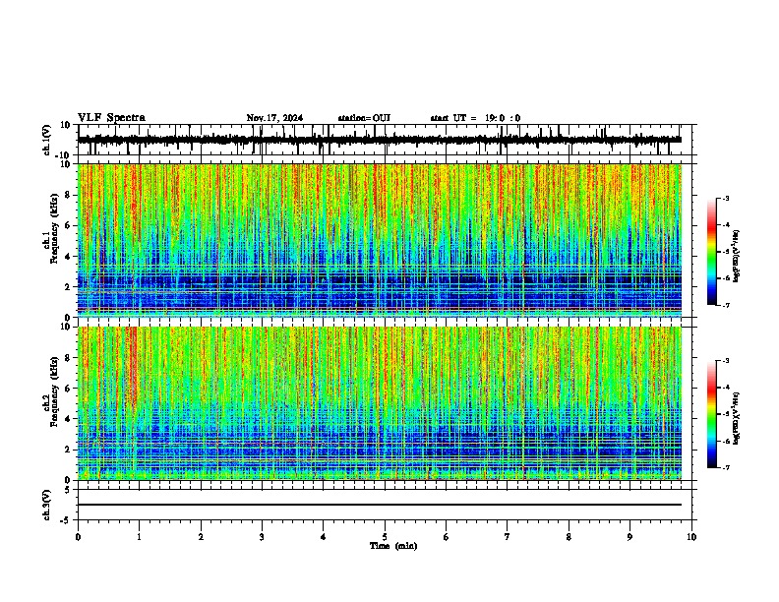Click the flat ch.3(V) trace line
The image size is (779, 602).
380,505
